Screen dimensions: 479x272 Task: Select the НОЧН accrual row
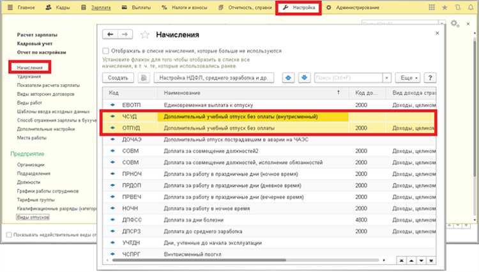tap(270, 209)
